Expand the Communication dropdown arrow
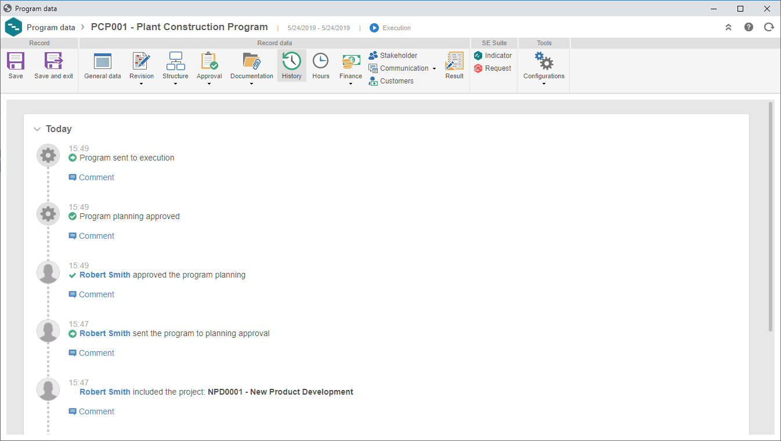 tap(434, 69)
